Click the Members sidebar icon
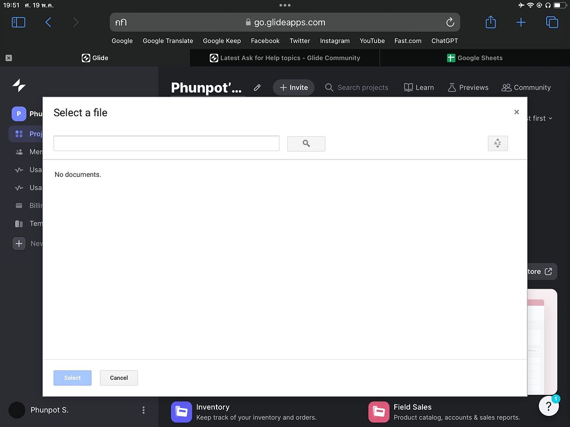 [x=18, y=151]
